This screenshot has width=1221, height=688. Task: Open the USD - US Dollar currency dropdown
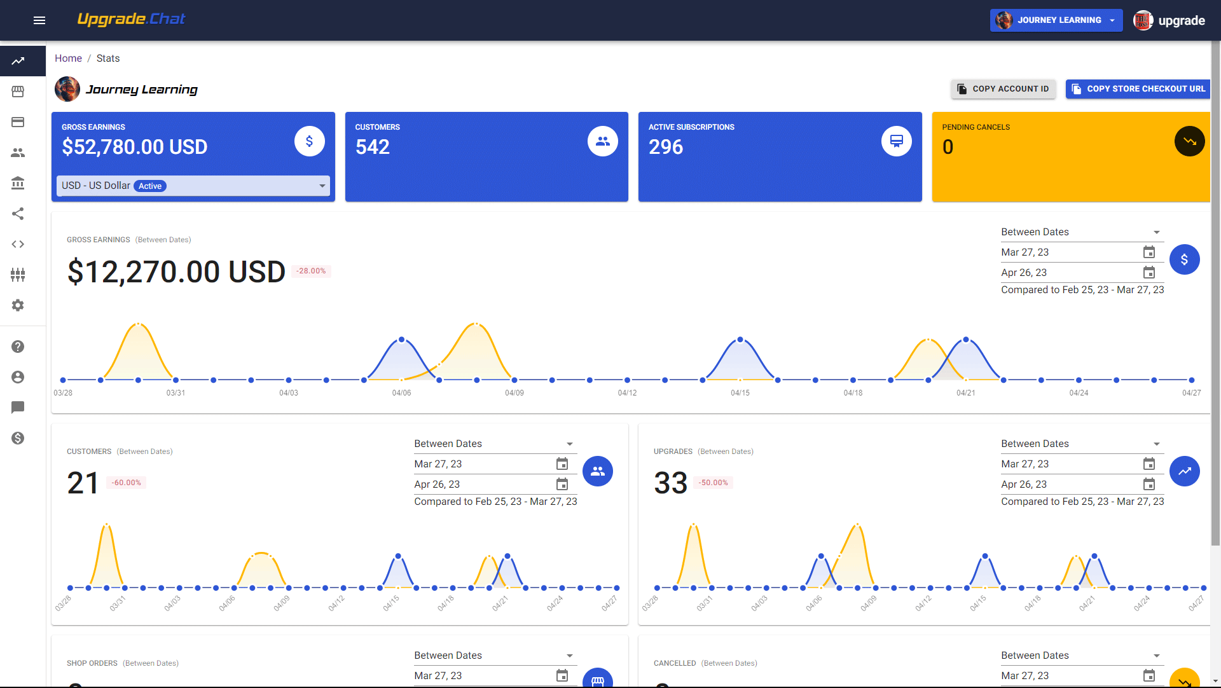click(193, 186)
